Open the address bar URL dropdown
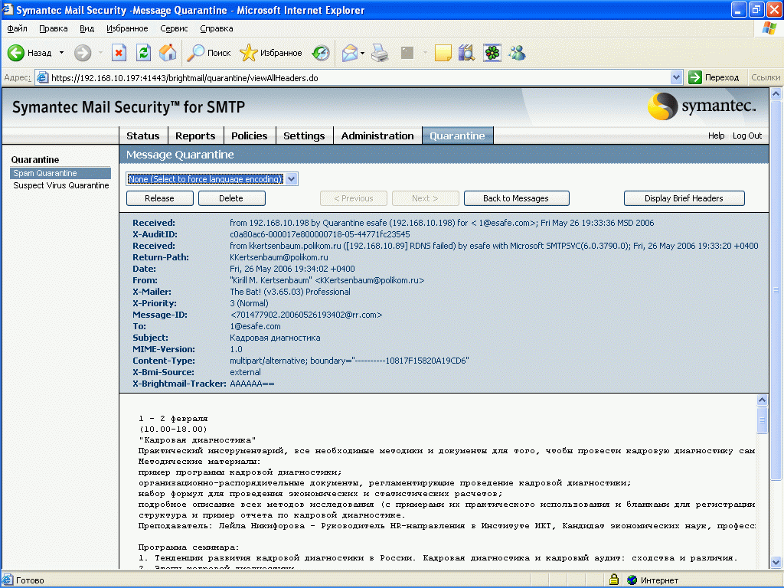 676,77
